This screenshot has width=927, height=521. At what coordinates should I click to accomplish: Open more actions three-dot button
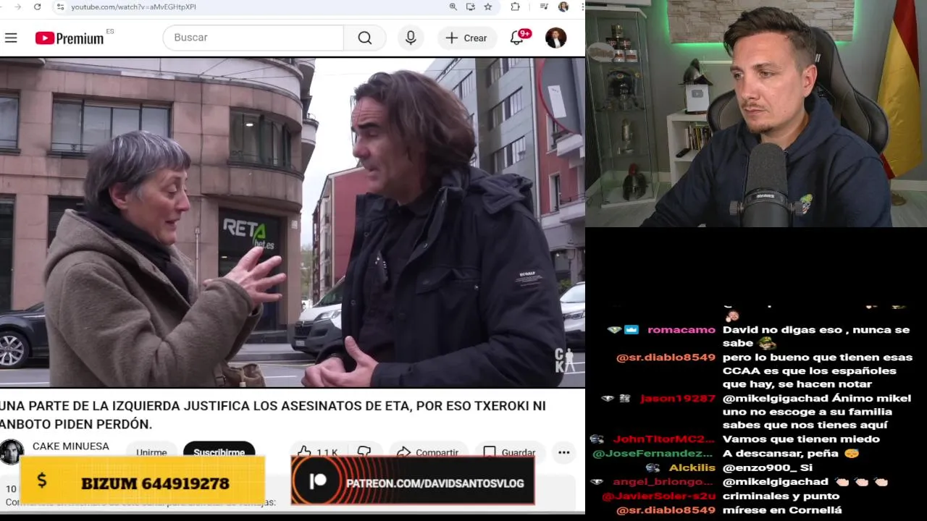[563, 452]
